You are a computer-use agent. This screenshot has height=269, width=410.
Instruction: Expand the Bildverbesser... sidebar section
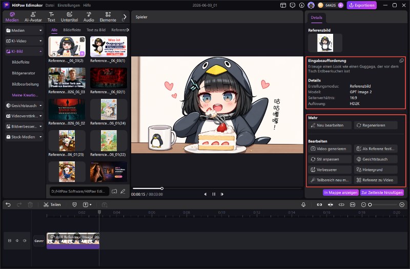24,126
